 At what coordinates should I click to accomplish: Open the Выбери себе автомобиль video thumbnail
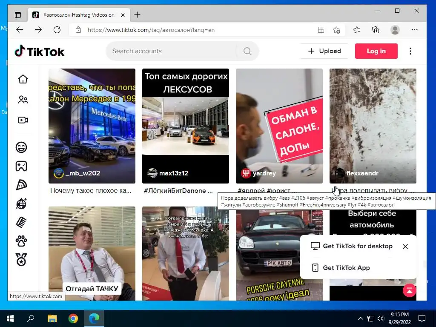pyautogui.click(x=373, y=222)
